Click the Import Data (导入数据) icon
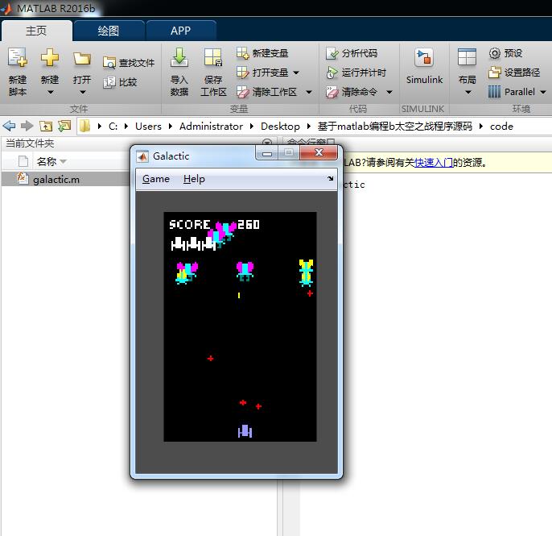This screenshot has height=536, width=552. 179,57
